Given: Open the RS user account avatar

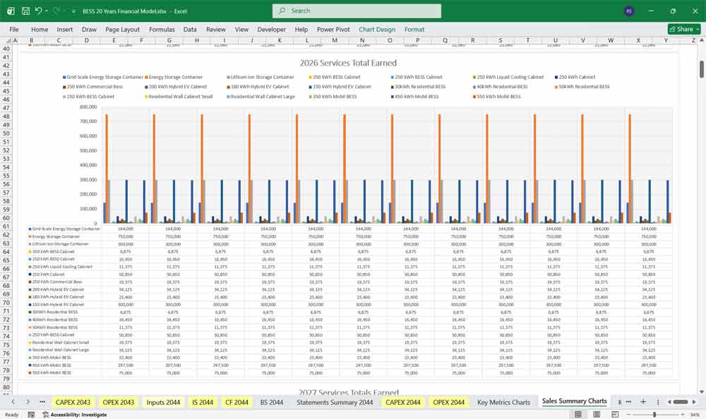Looking at the screenshot, I should [x=629, y=11].
